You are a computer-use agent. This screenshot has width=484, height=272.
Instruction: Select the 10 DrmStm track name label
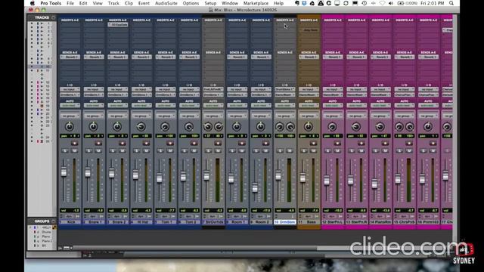click(x=284, y=222)
